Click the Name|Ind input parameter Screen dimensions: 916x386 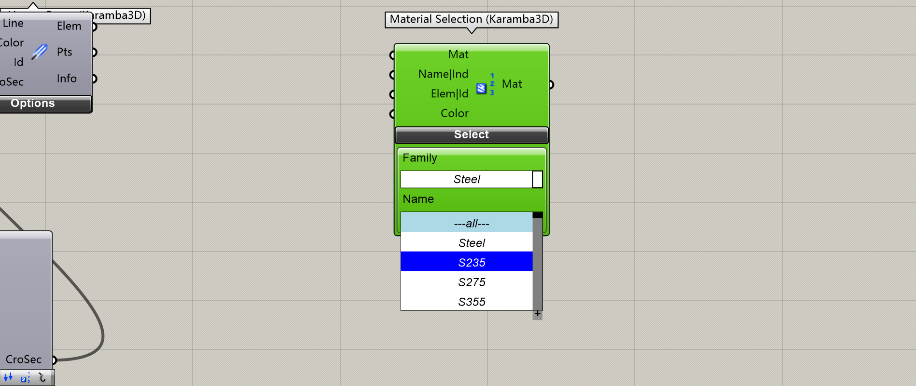tap(443, 74)
